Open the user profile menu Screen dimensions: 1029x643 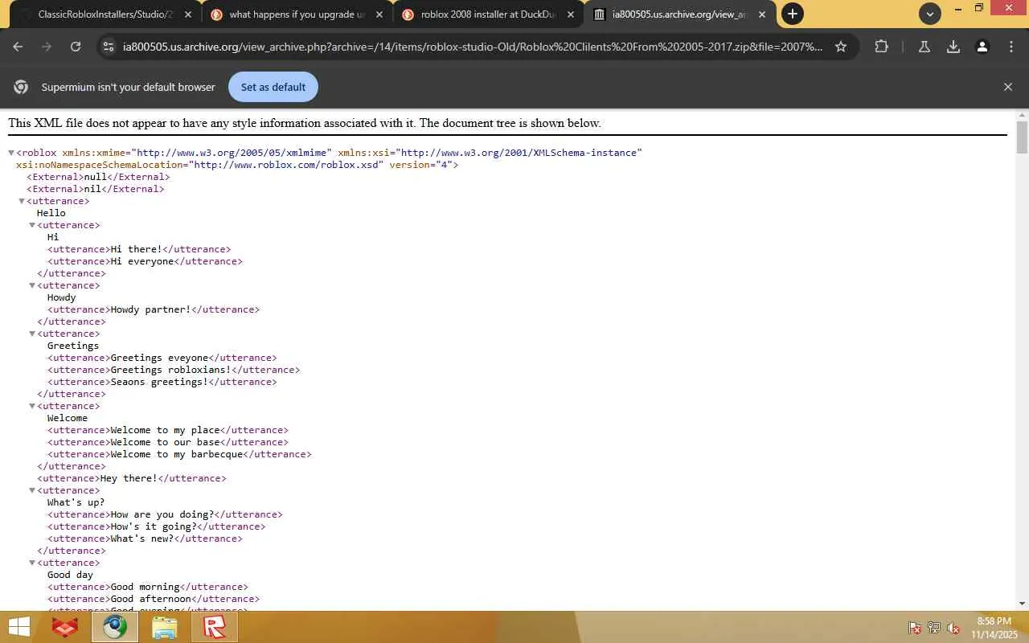click(x=982, y=47)
